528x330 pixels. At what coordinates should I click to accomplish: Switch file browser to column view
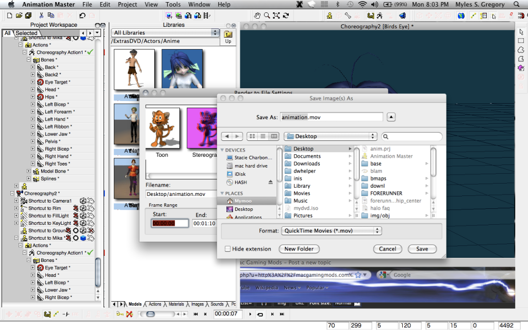pos(273,137)
